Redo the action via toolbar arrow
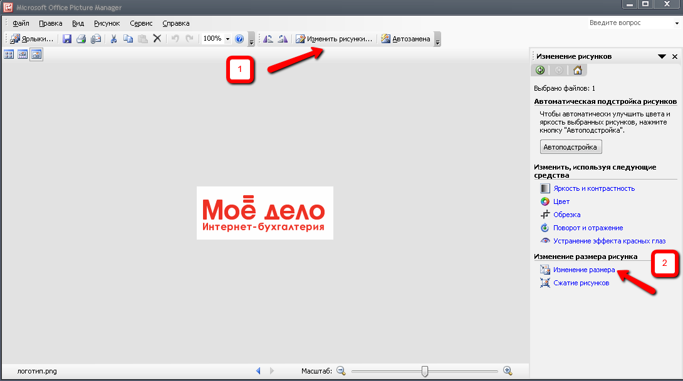Screen dimensions: 683x381 point(189,39)
